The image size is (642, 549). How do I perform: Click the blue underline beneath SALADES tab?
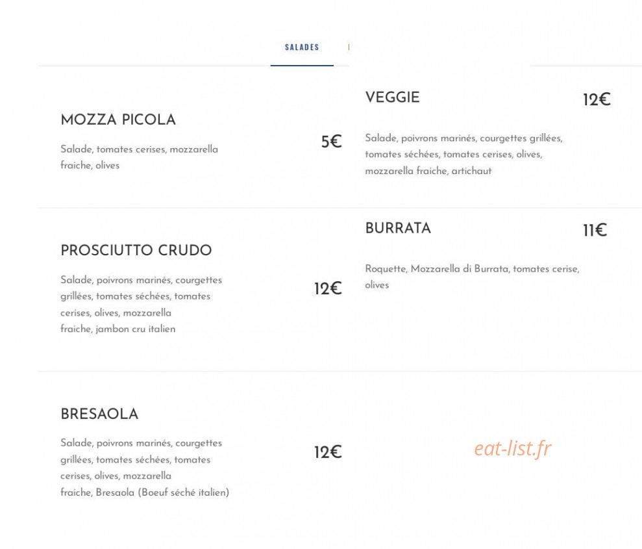302,65
